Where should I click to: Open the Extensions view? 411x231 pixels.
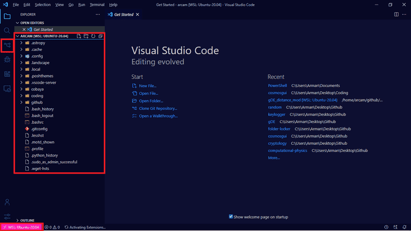coord(7,74)
